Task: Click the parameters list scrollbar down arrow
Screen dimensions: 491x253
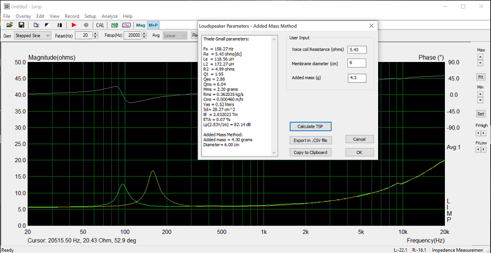Action: [274, 153]
